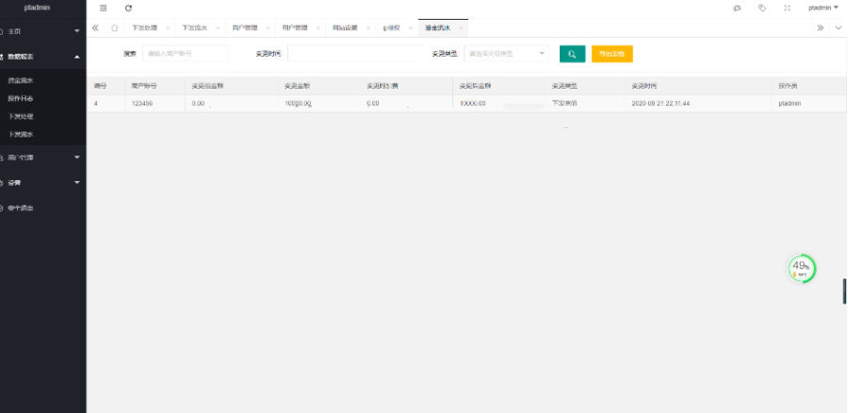
Task: Open the tab operations chevron dropdown
Action: (838, 28)
